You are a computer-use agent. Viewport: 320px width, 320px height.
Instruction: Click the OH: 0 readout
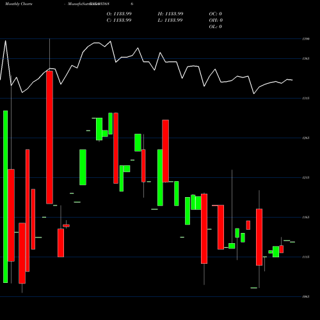click(x=216, y=20)
